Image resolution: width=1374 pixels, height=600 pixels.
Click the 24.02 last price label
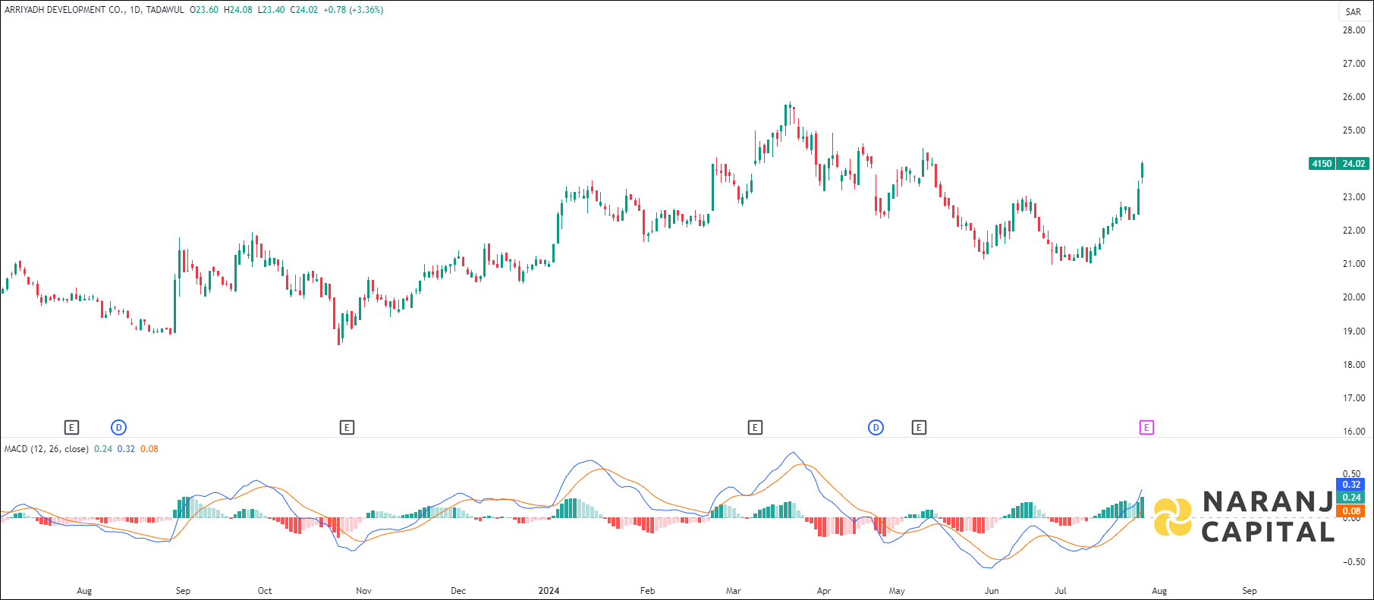[x=1354, y=164]
